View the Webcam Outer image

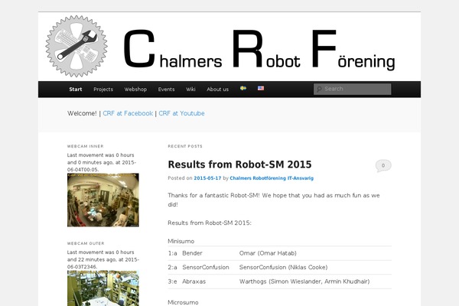point(103,288)
